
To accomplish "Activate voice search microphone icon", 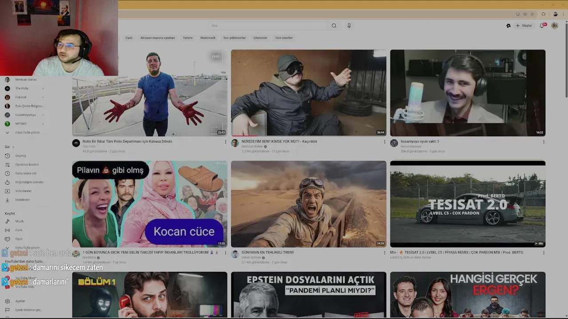I will pos(349,26).
